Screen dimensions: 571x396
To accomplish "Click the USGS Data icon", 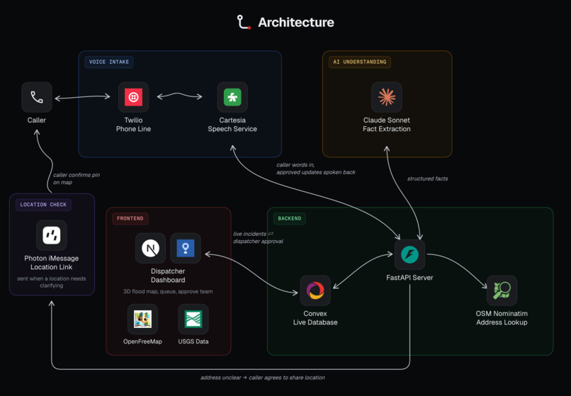I will (193, 319).
